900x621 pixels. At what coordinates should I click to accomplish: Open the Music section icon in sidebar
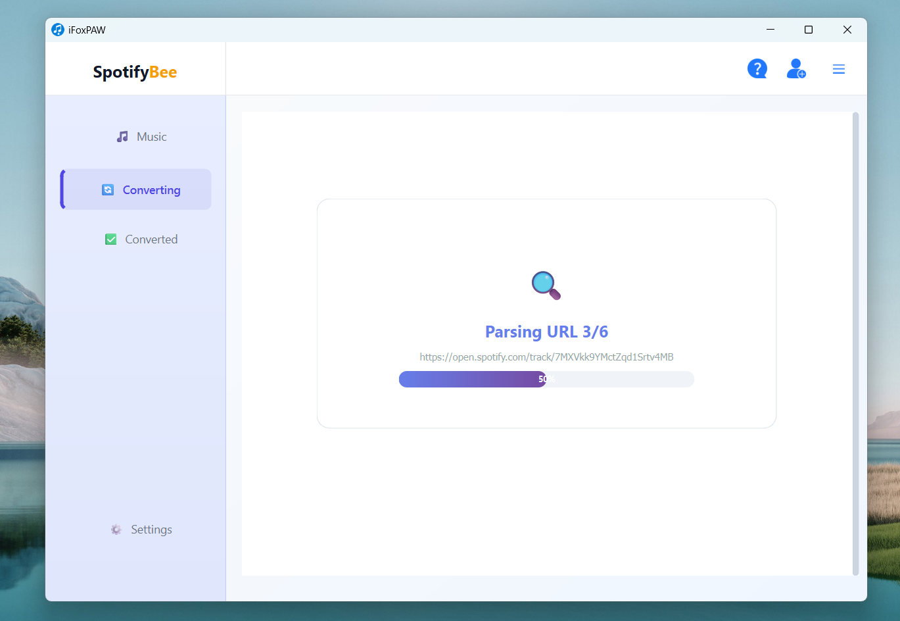(122, 136)
